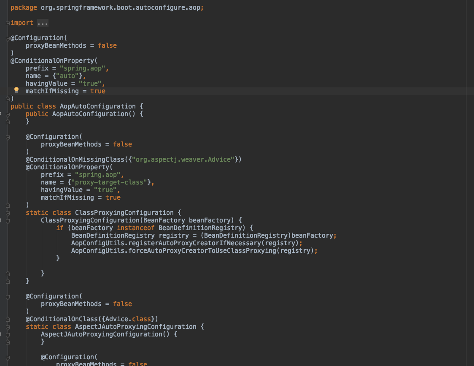Collapse fold marker beside static class AspectJAutoProxyingConfiguration

click(x=8, y=327)
